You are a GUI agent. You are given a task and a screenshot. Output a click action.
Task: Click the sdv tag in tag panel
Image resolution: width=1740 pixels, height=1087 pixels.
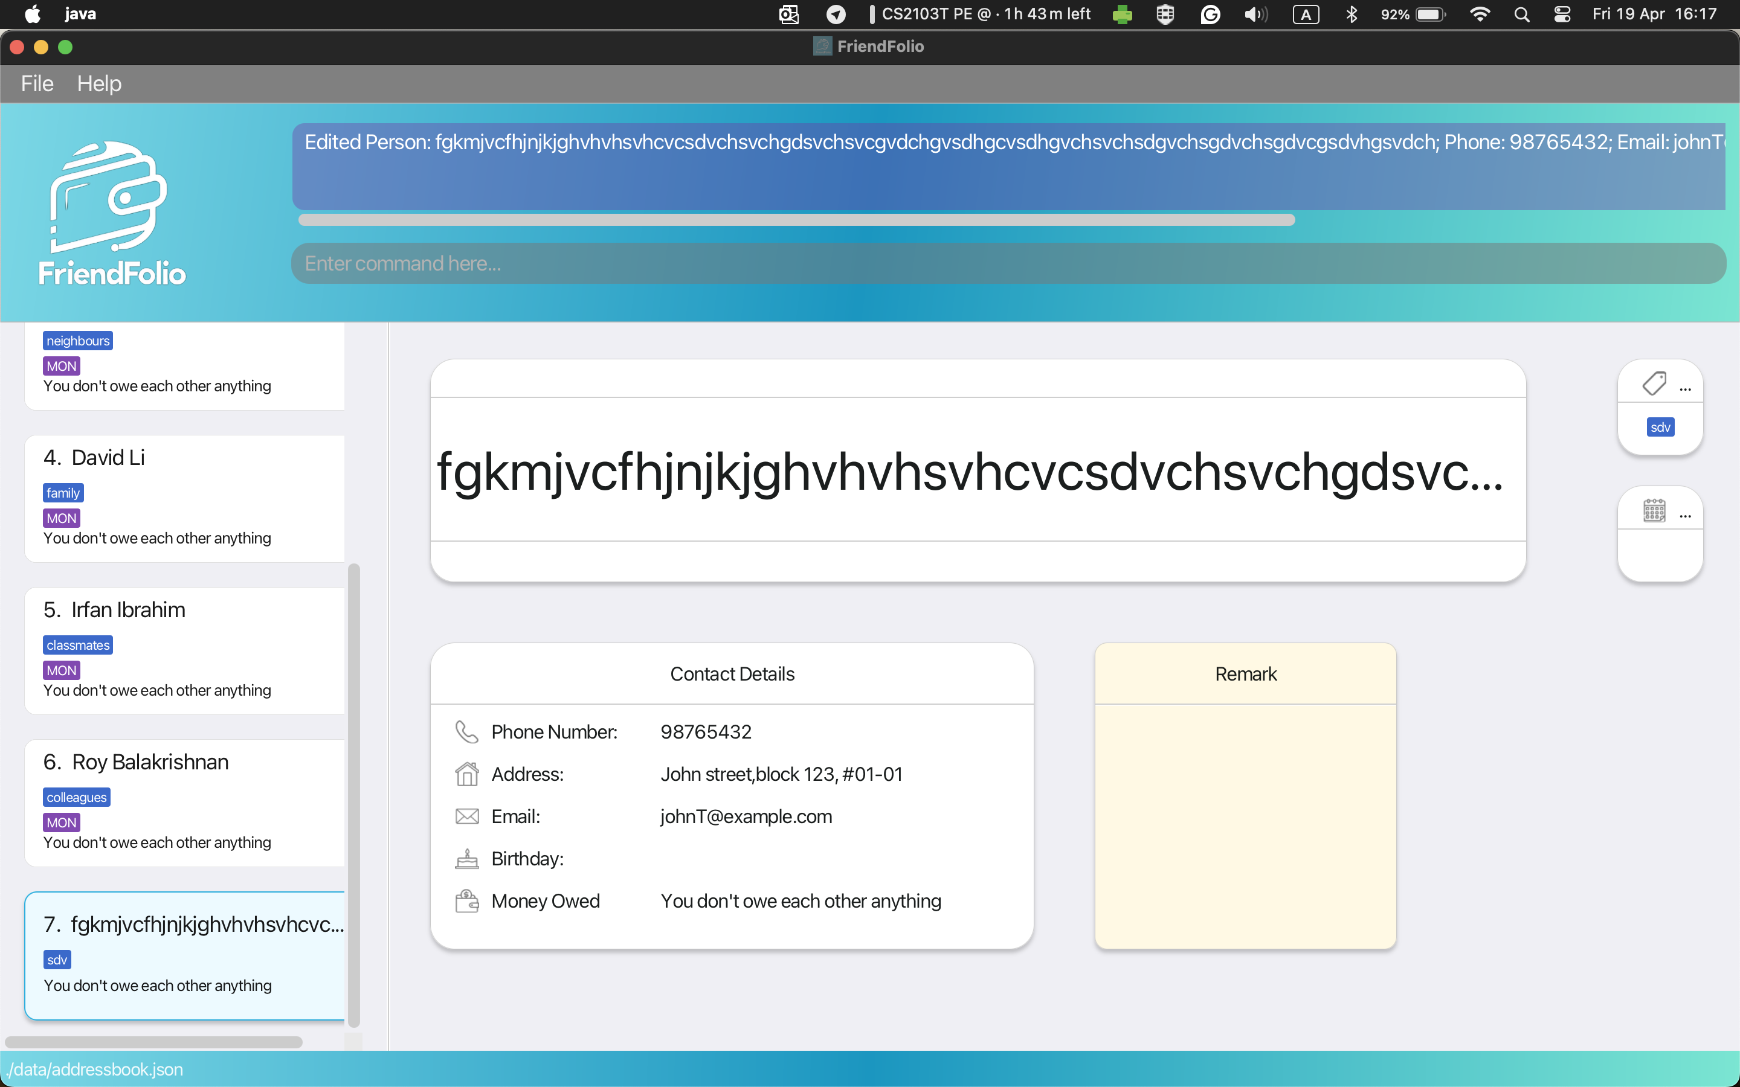(x=1660, y=428)
